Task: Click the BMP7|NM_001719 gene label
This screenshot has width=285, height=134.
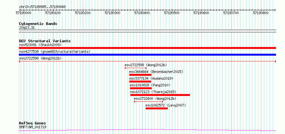Action: [x=33, y=127]
